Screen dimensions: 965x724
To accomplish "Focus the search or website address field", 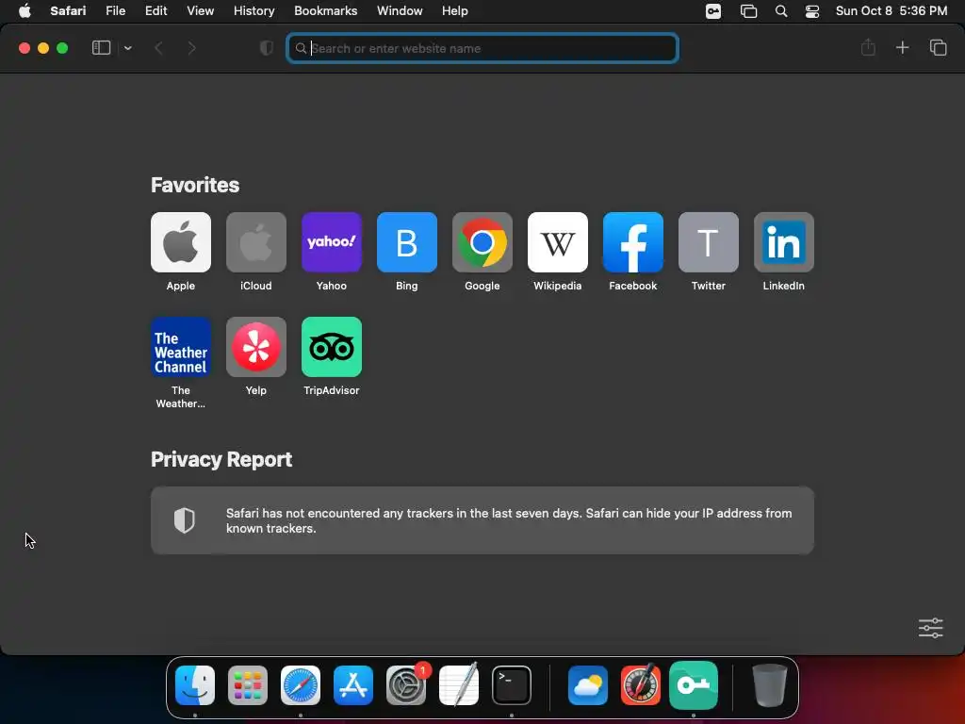I will tap(482, 48).
